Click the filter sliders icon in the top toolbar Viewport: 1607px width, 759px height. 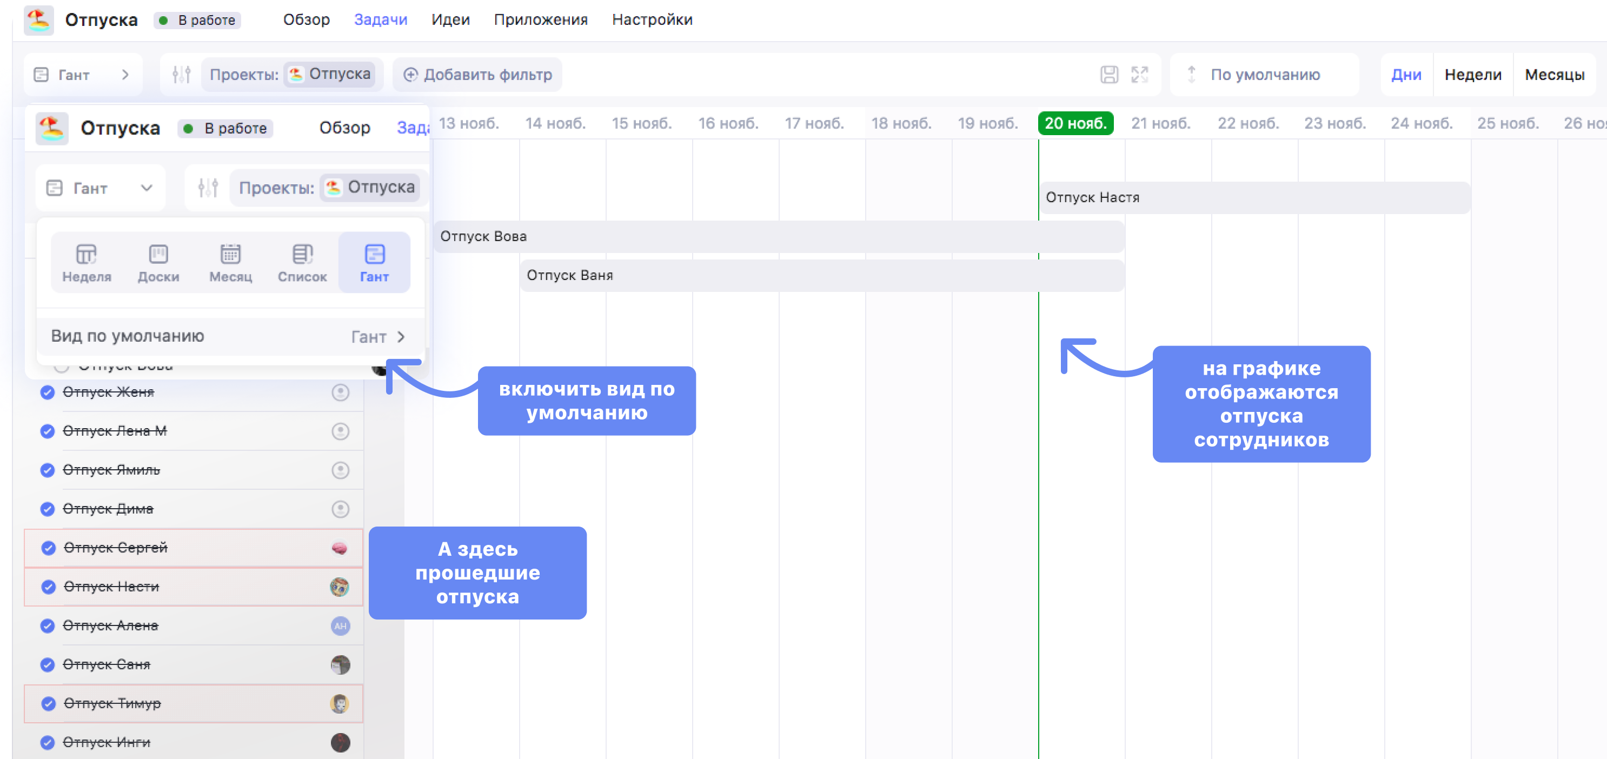[x=182, y=75]
